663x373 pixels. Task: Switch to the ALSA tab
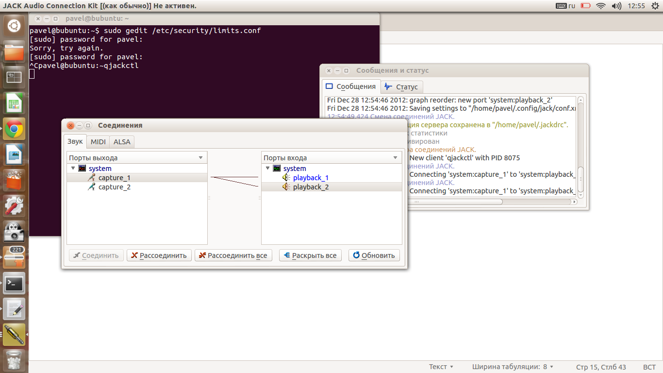click(122, 142)
